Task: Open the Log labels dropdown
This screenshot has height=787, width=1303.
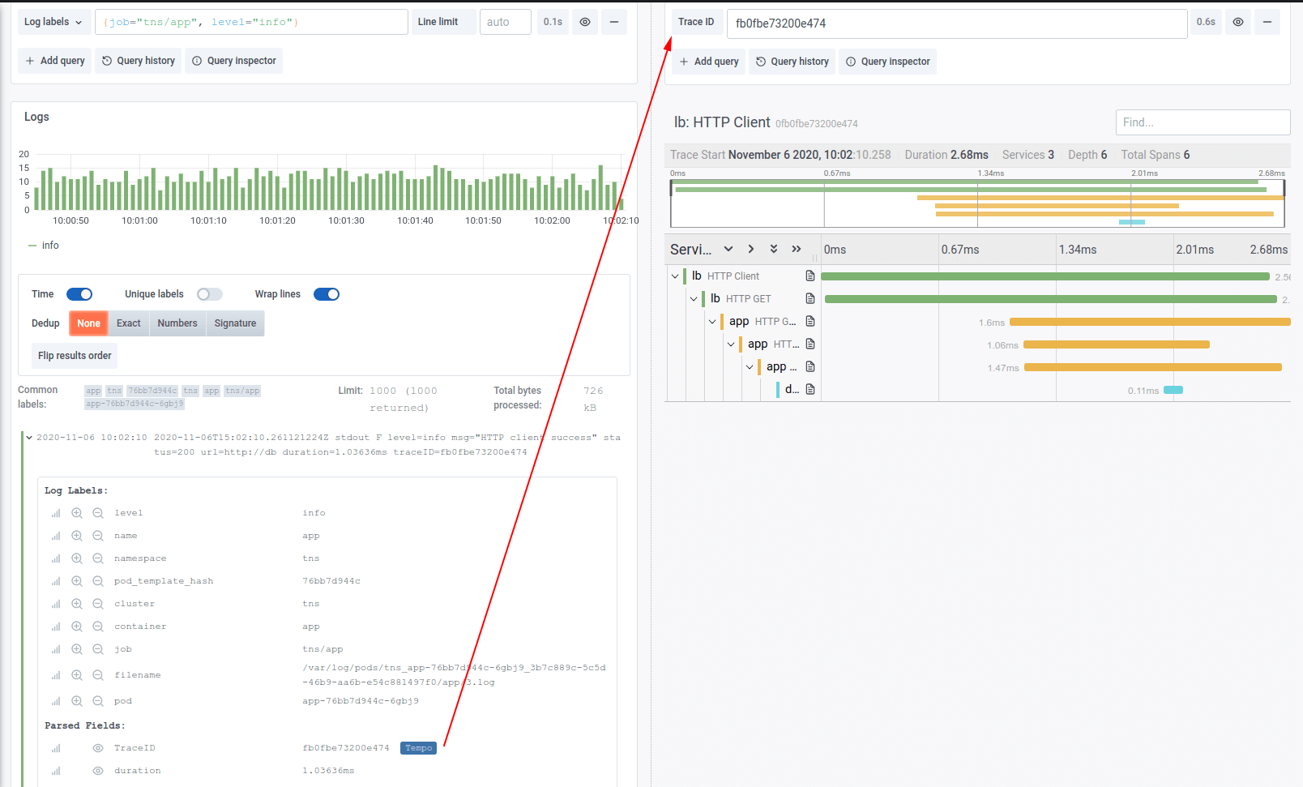Action: [53, 22]
